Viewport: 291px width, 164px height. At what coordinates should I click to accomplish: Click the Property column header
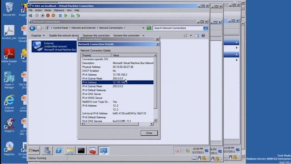point(96,56)
